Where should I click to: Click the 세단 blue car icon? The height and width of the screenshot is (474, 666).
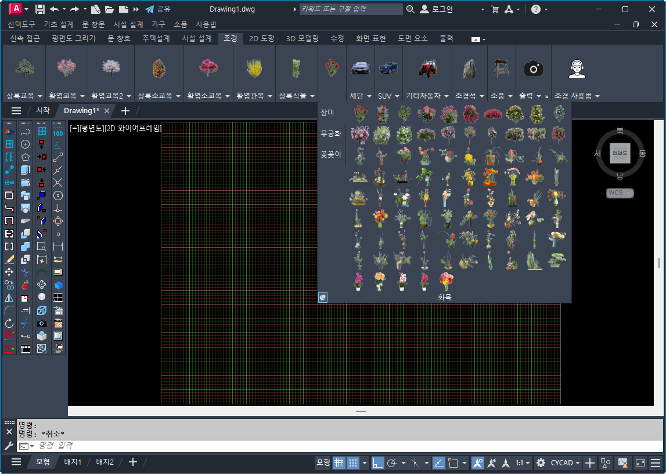pos(360,68)
